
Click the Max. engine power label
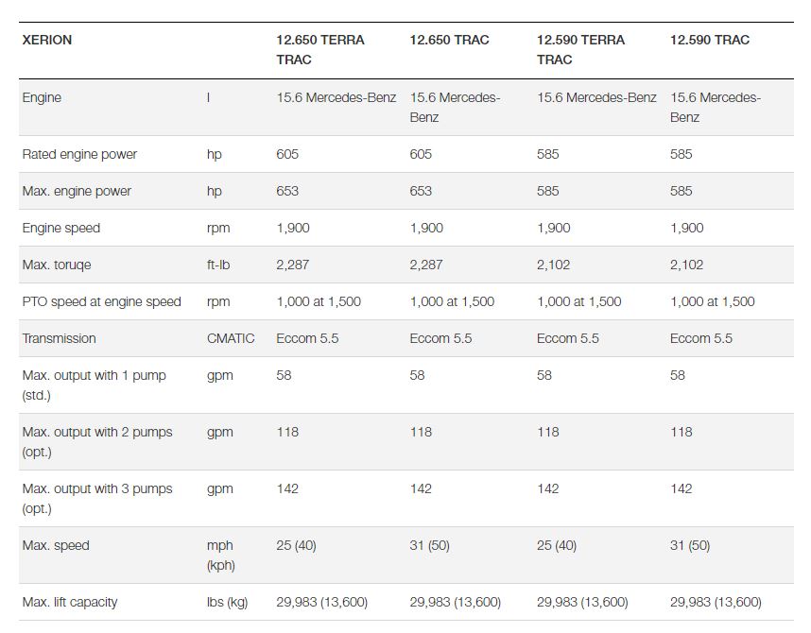(x=77, y=191)
